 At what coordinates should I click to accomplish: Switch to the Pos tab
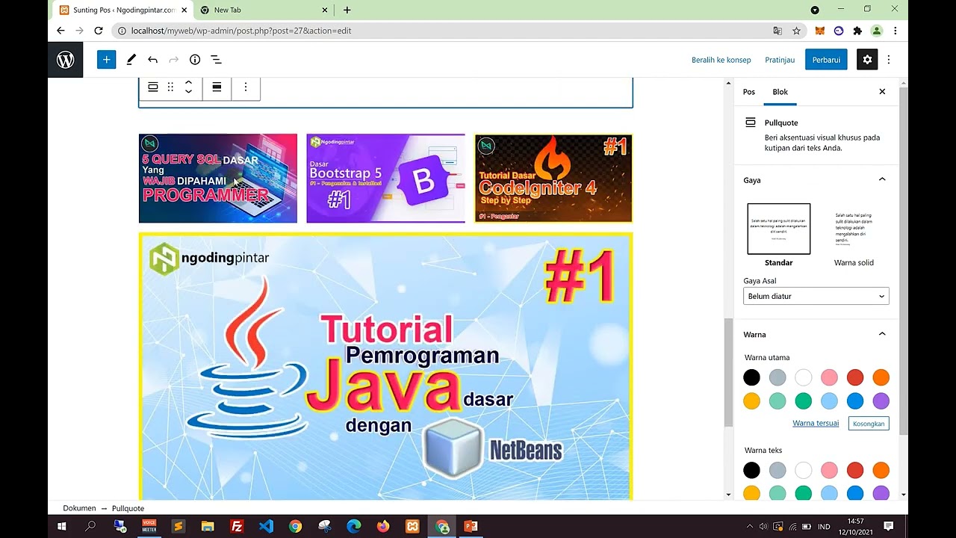[x=748, y=92]
